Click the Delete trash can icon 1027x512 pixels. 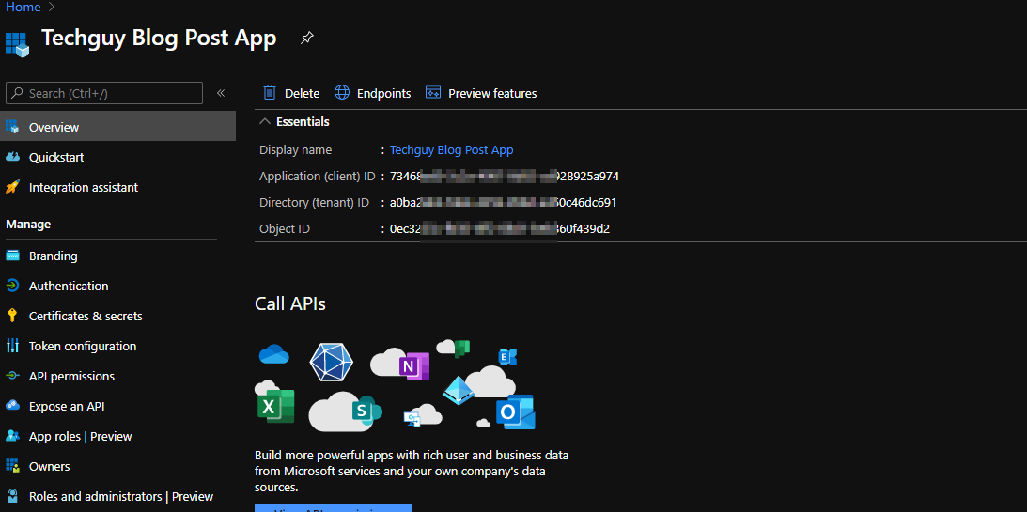tap(269, 93)
